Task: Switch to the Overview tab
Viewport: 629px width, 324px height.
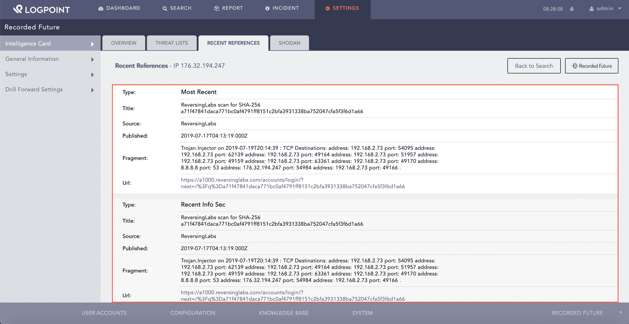Action: [124, 43]
